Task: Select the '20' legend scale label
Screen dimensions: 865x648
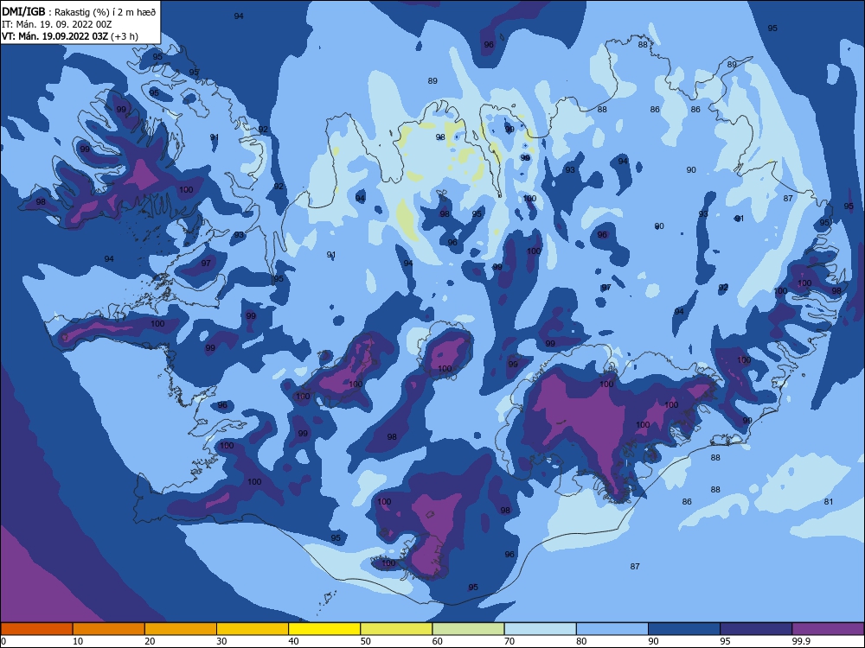Action: click(150, 641)
